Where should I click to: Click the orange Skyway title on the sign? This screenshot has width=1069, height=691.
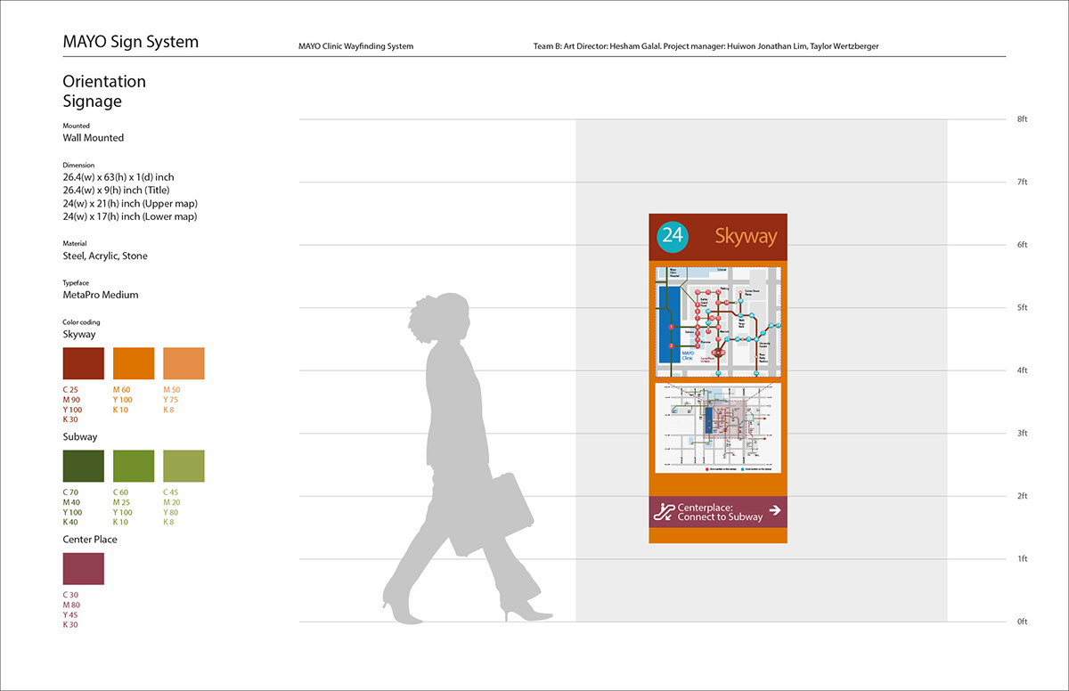pyautogui.click(x=746, y=237)
